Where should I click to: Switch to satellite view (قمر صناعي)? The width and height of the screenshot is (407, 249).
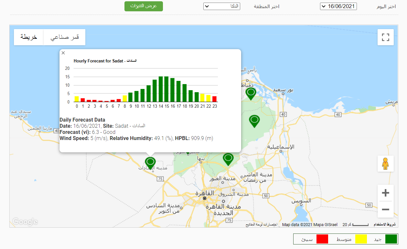point(64,37)
